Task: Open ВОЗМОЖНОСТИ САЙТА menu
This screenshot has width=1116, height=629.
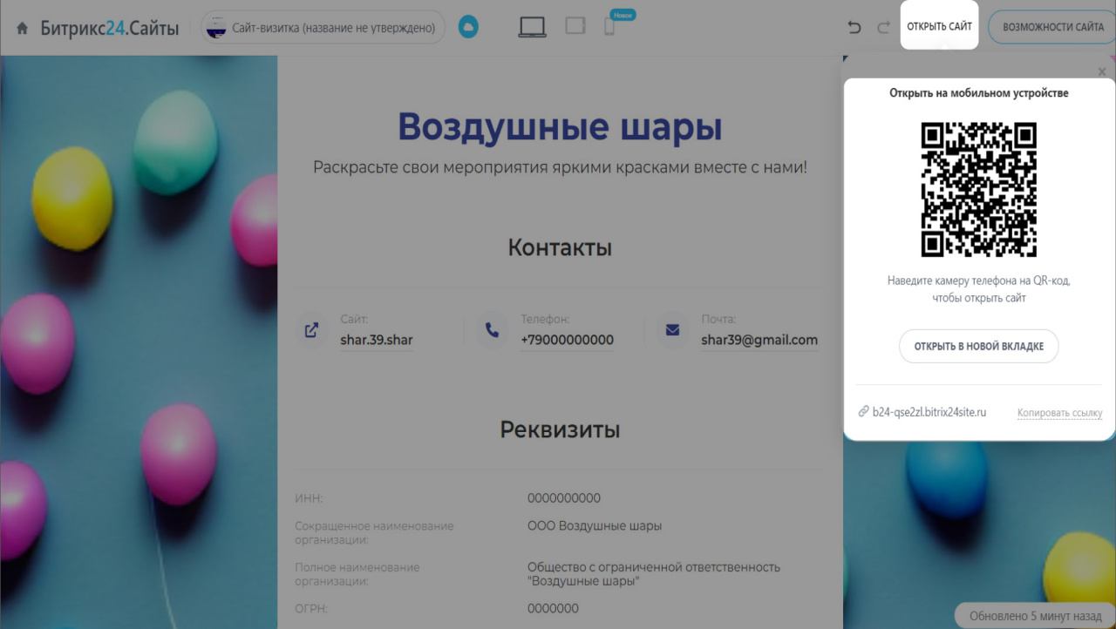Action: 1052,27
